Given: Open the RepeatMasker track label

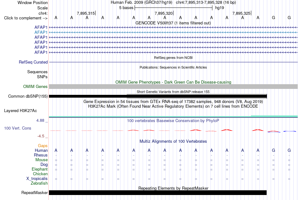Looking at the screenshot, I should (x=35, y=193).
